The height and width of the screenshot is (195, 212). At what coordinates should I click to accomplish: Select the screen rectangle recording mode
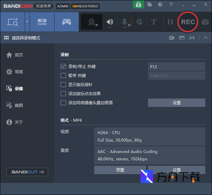click(12, 22)
